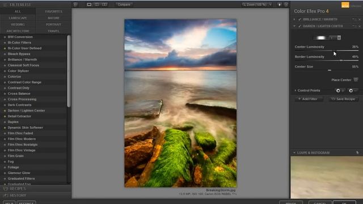Switch to split preview view
Viewport: 363px width, 204px height.
pos(97,5)
